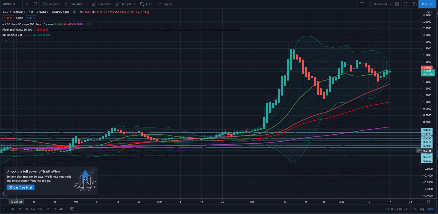Toggle percent scale on the price axis
Image resolution: width=438 pixels, height=214 pixels.
coord(416,209)
